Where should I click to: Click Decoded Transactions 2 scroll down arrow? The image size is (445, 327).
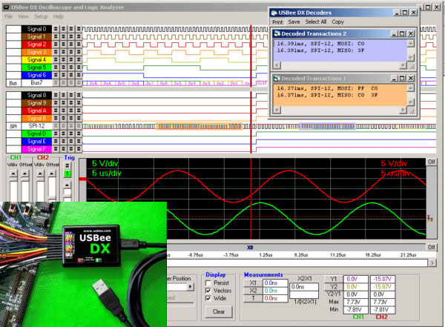(411, 58)
